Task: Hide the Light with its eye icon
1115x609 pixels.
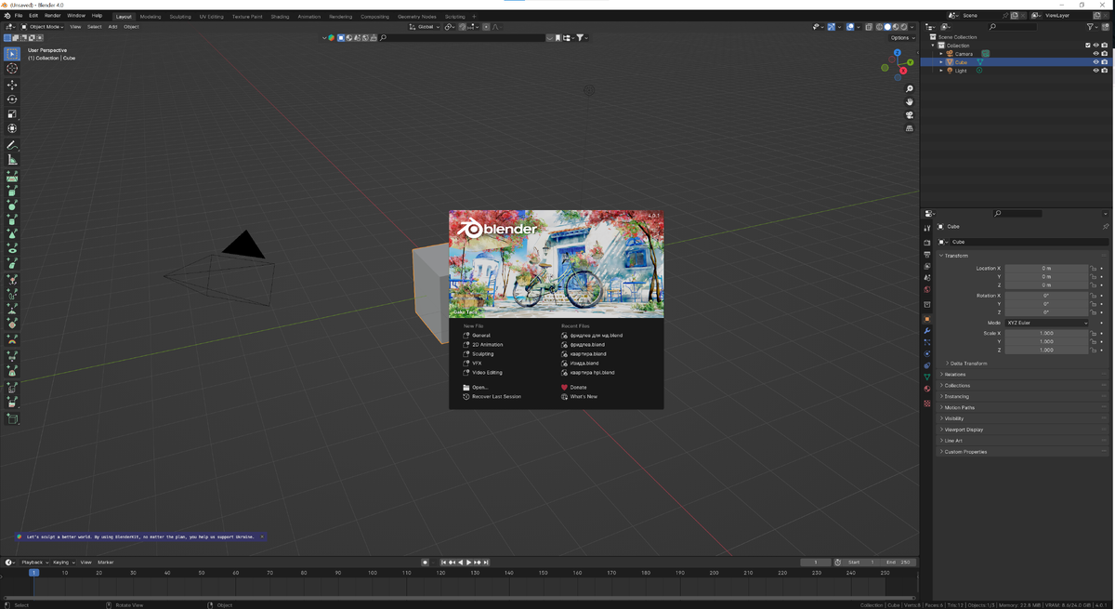Action: [1096, 71]
